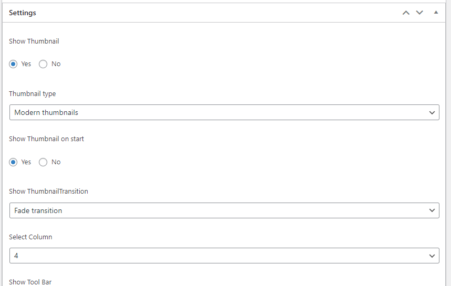Image resolution: width=451 pixels, height=286 pixels.
Task: Click the chevron arrow on the Select Column dropdown
Action: point(432,256)
